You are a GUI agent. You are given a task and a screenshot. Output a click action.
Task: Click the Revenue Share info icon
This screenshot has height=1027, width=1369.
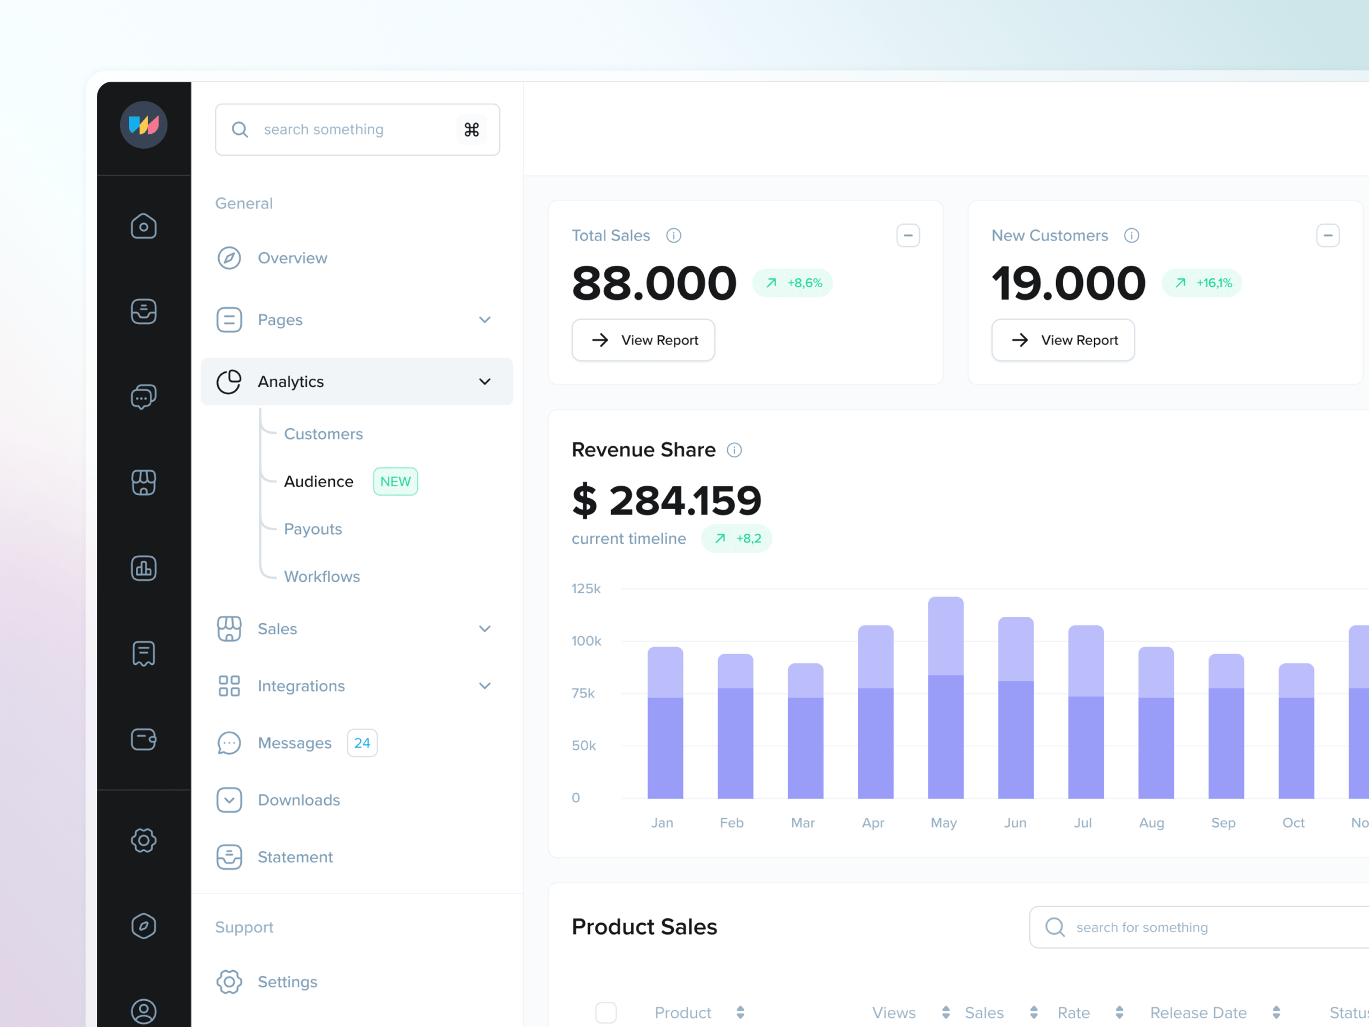pyautogui.click(x=734, y=450)
